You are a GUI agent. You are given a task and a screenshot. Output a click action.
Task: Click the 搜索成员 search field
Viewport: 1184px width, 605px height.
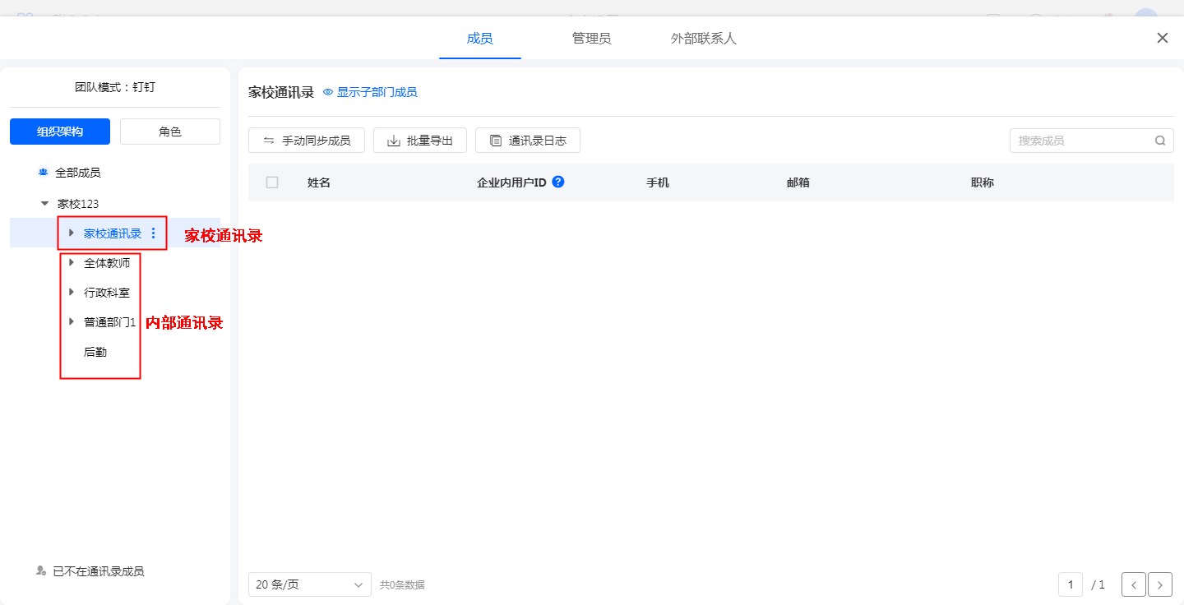tap(1080, 141)
